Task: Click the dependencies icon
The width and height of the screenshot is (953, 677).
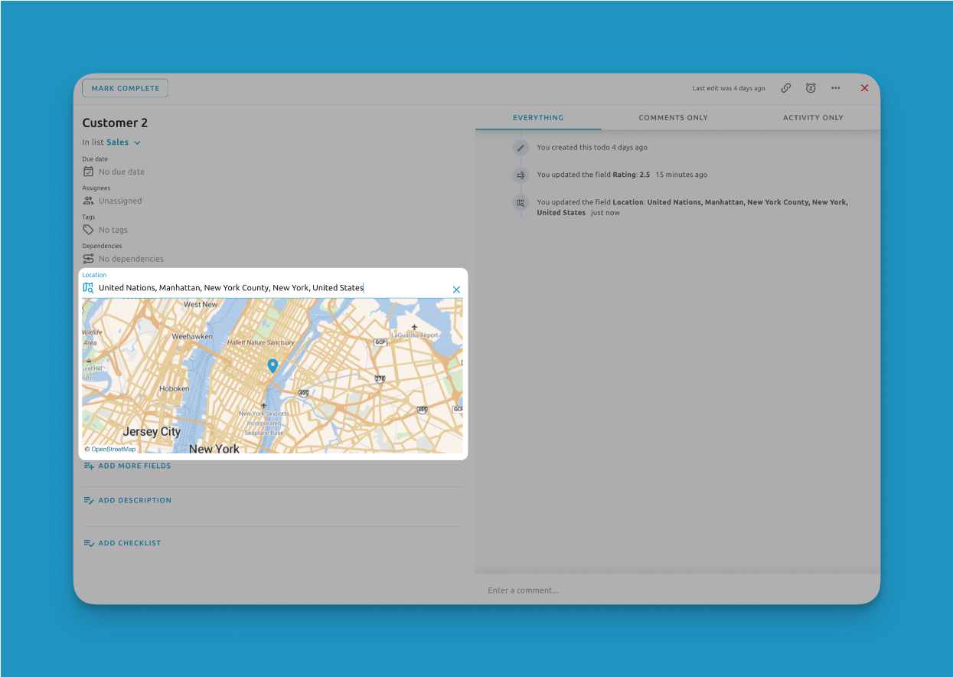Action: 88,258
